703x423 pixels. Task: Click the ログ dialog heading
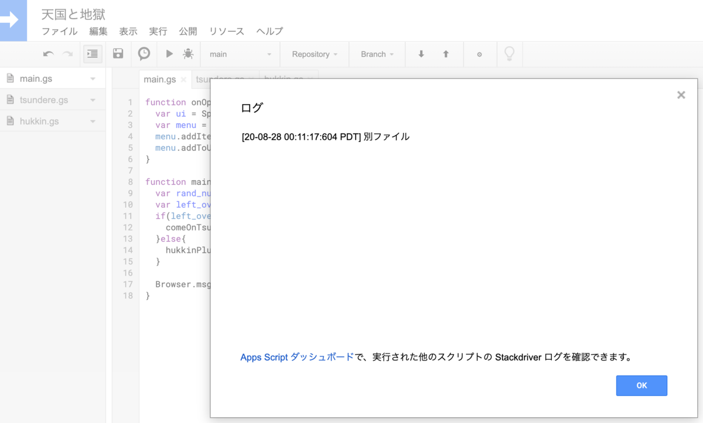pos(252,108)
